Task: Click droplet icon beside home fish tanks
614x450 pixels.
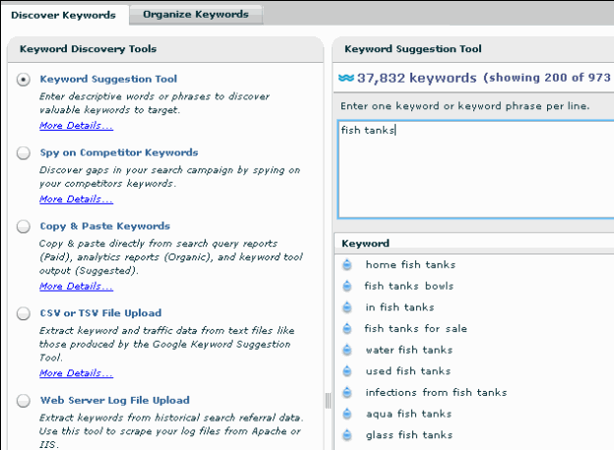Action: coord(346,264)
